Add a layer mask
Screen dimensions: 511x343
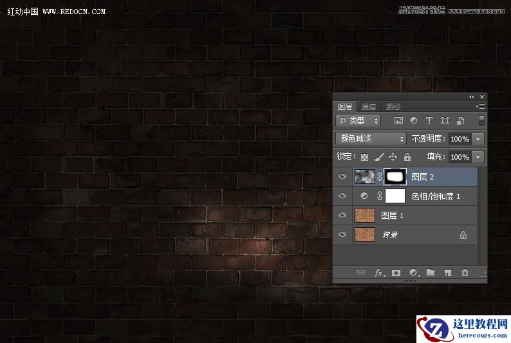click(396, 273)
